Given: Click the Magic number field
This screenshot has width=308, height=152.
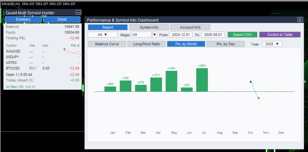Looking at the screenshot, I should [x=142, y=35].
